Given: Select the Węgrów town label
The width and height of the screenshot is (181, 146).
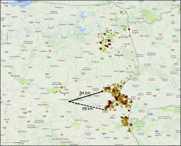Looking at the screenshot, I should coord(90,86).
